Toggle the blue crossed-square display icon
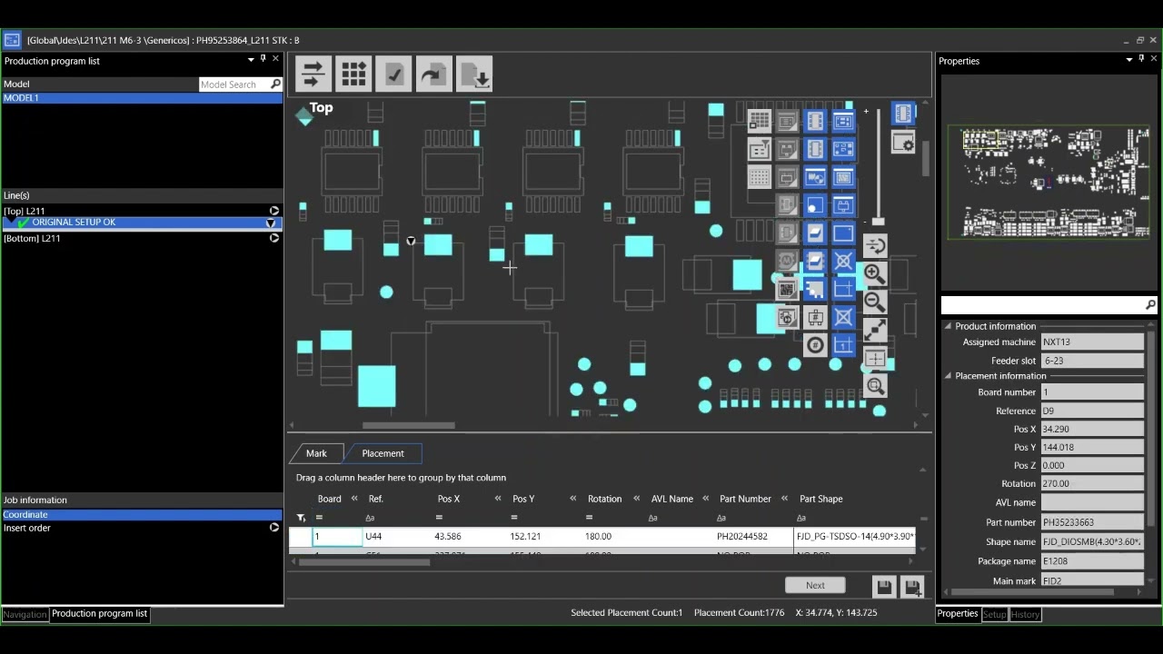Screen dimensions: 1163x654 pos(843,318)
